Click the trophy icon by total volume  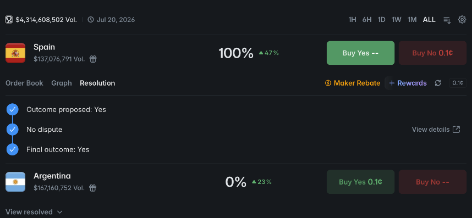coord(9,20)
